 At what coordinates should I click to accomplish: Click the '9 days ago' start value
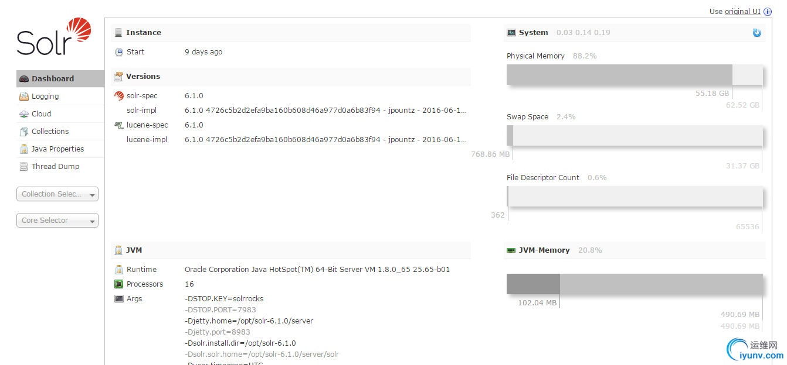click(203, 52)
